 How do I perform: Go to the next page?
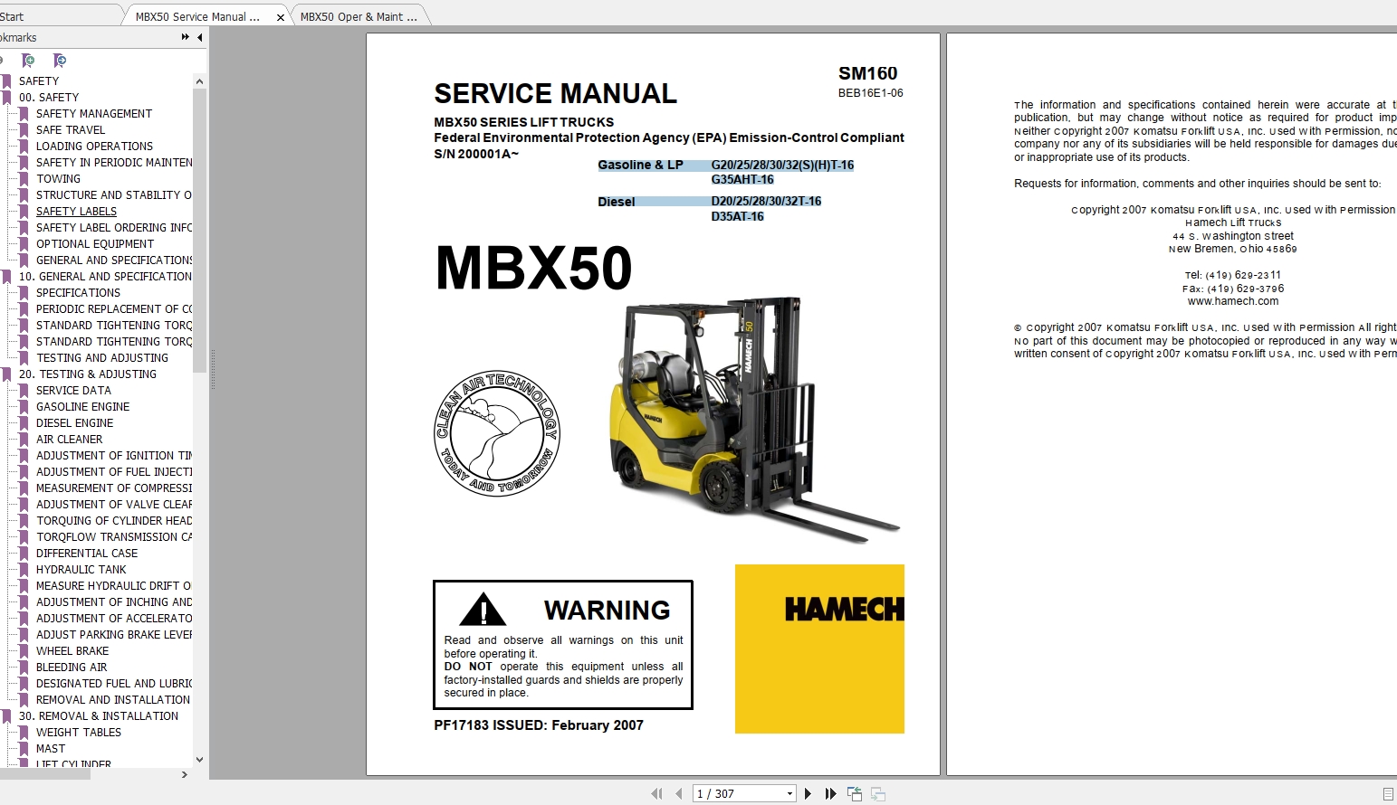(x=809, y=793)
